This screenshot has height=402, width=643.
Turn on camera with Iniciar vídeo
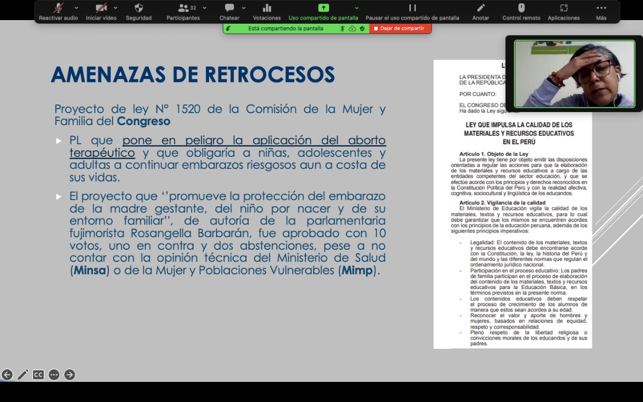click(x=101, y=12)
